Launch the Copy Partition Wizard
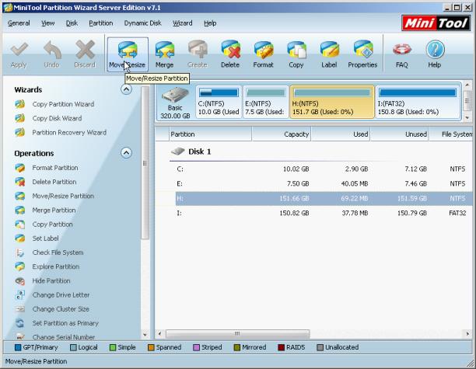 coord(63,104)
